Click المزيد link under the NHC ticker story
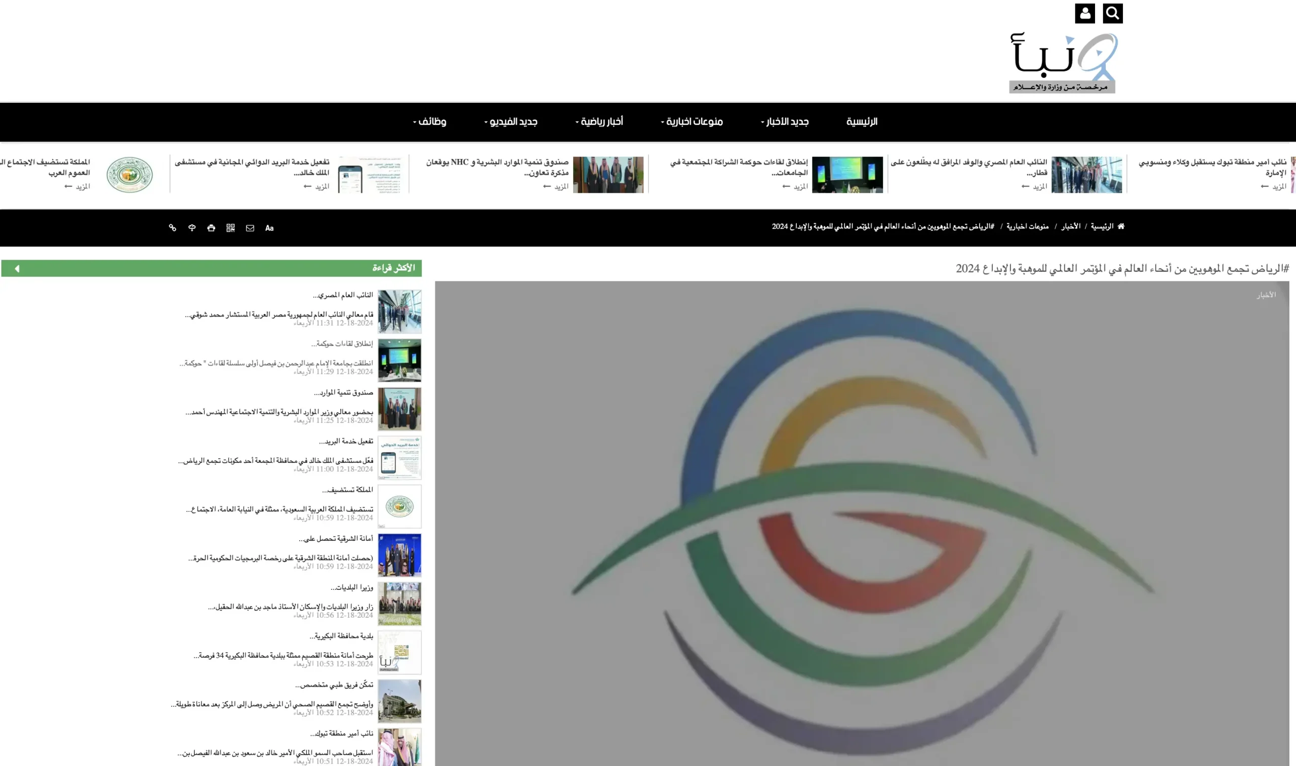Viewport: 1296px width, 766px height. [x=560, y=186]
